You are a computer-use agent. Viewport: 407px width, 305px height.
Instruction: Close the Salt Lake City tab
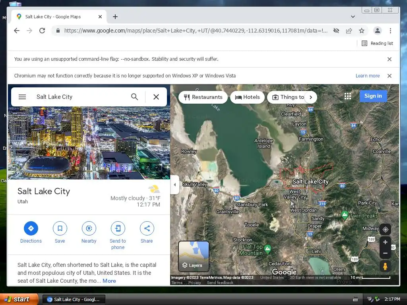tap(100, 17)
